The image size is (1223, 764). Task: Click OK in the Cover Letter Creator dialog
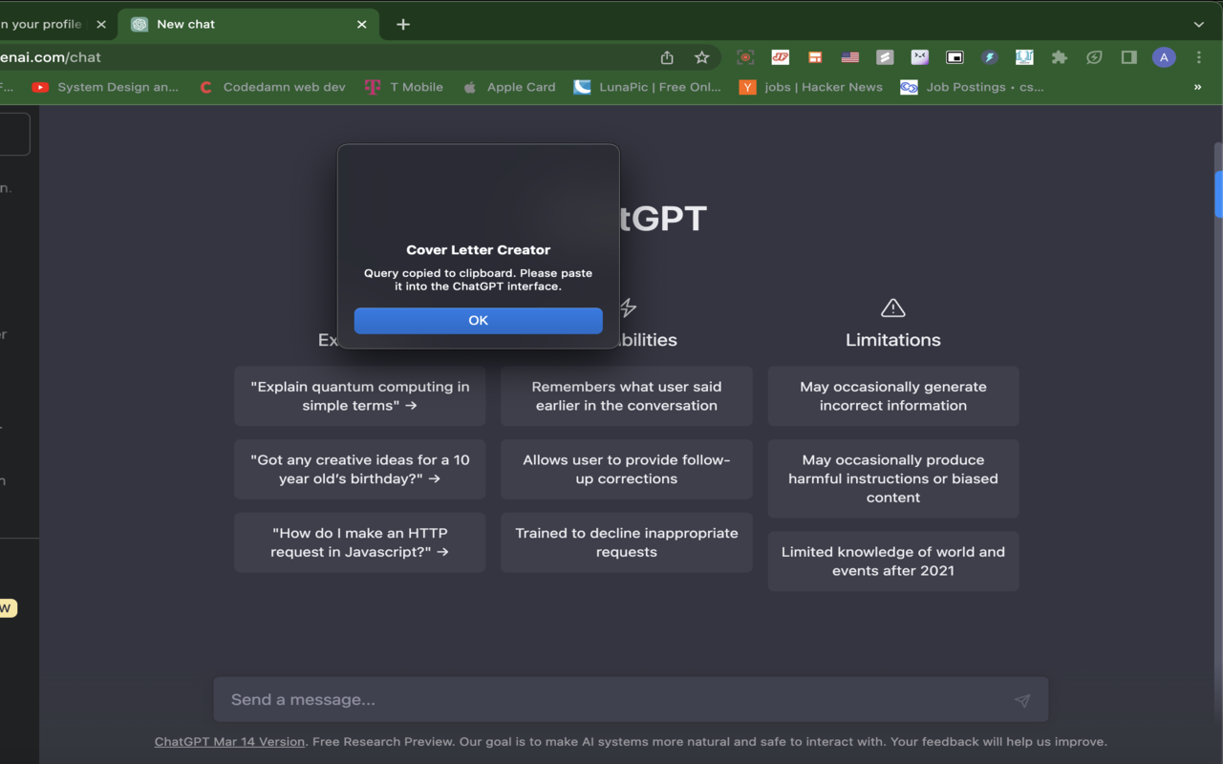(478, 321)
